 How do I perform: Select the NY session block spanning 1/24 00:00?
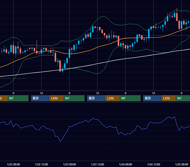[130, 98]
